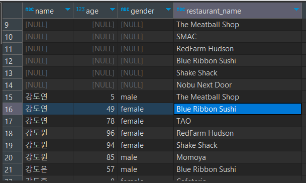Click RedFarm Hudson cell in row 18

[x=238, y=133]
